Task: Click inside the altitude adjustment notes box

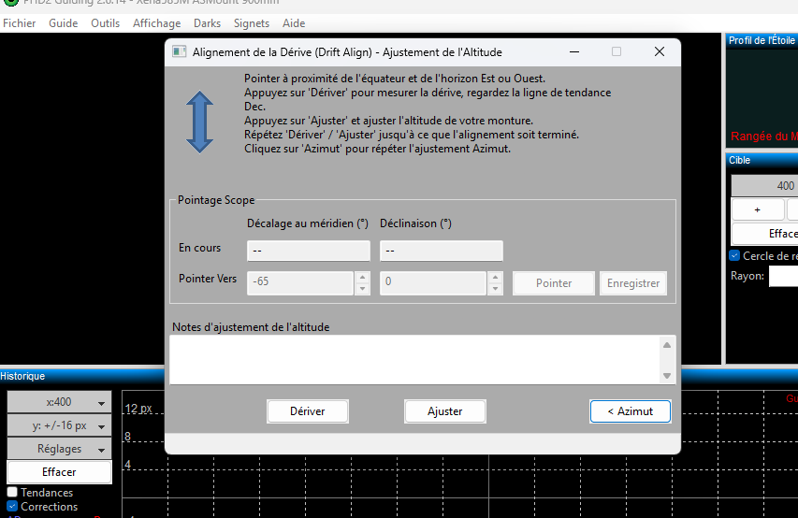Action: (414, 360)
